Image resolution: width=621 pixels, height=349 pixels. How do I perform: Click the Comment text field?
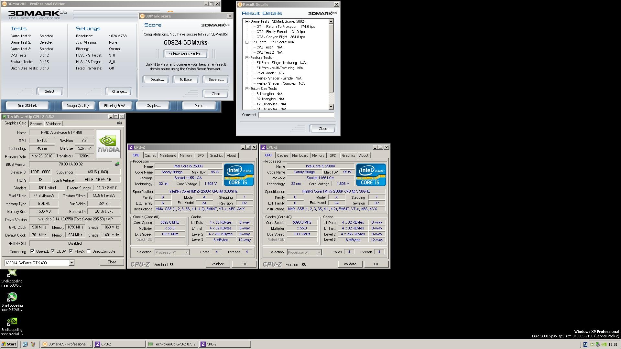296,115
